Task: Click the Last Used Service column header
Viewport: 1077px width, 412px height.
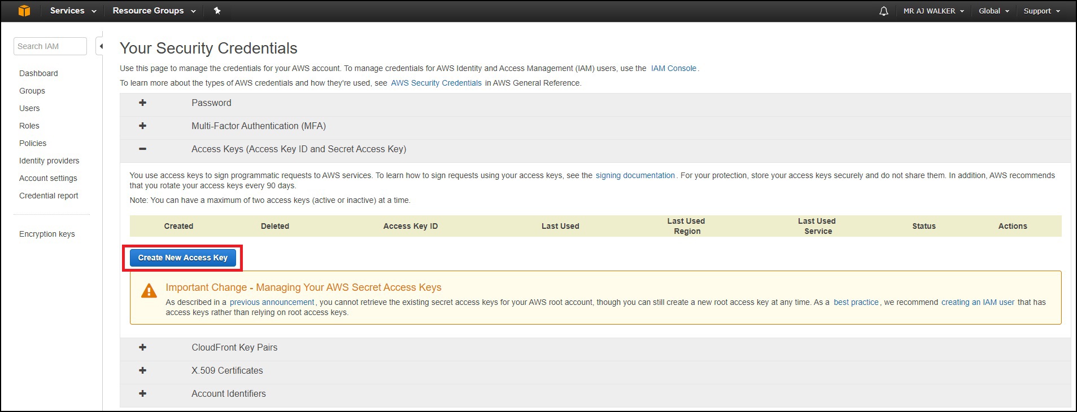Action: tap(817, 226)
